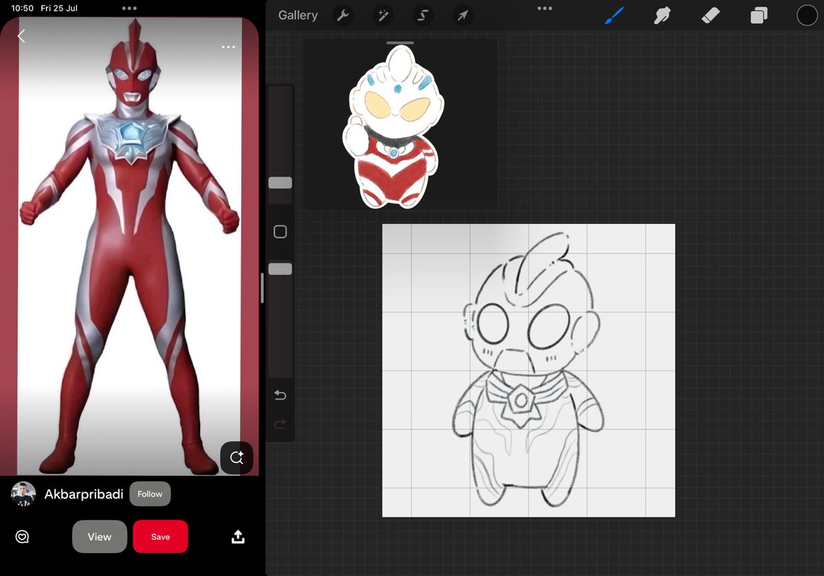Follow Akbarpribadi

coord(150,494)
